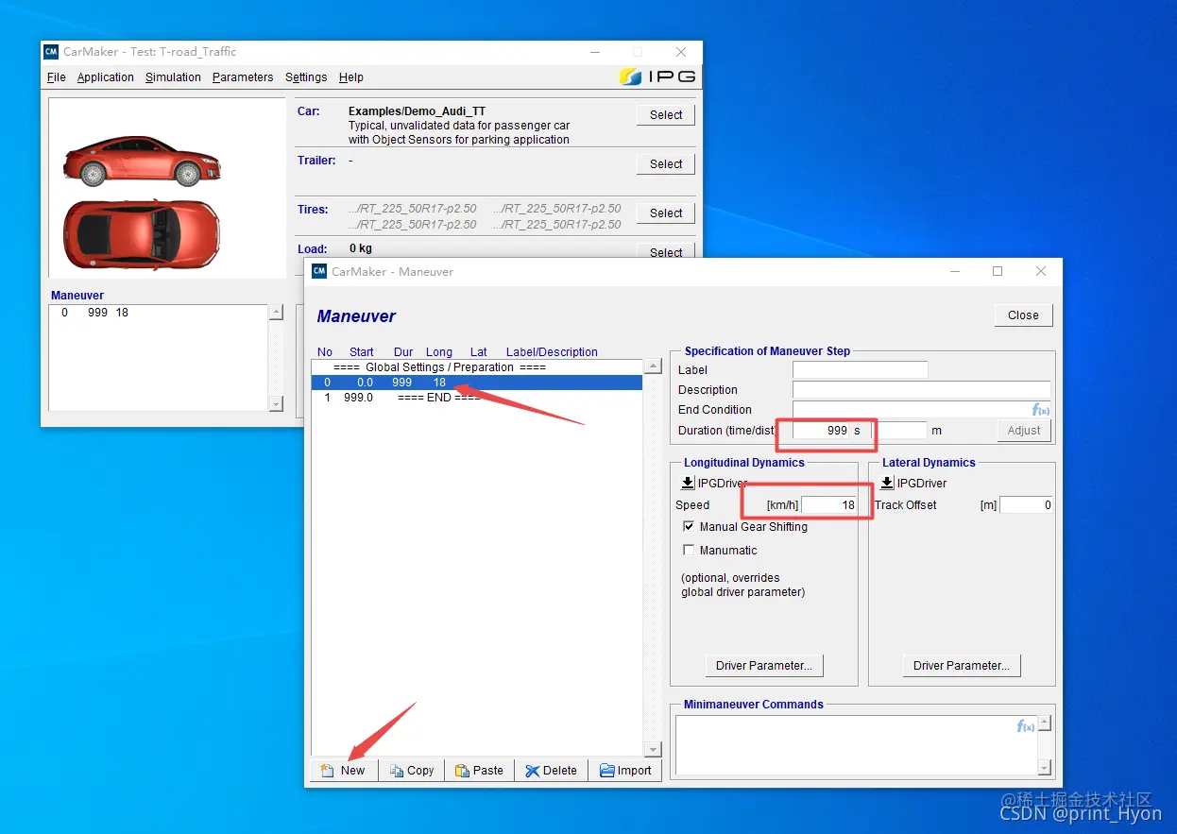The width and height of the screenshot is (1177, 834).
Task: Click up arrow of maneuver list scrollbar
Action: click(x=653, y=366)
